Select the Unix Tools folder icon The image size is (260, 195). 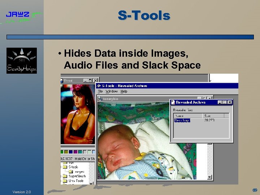[65, 181]
